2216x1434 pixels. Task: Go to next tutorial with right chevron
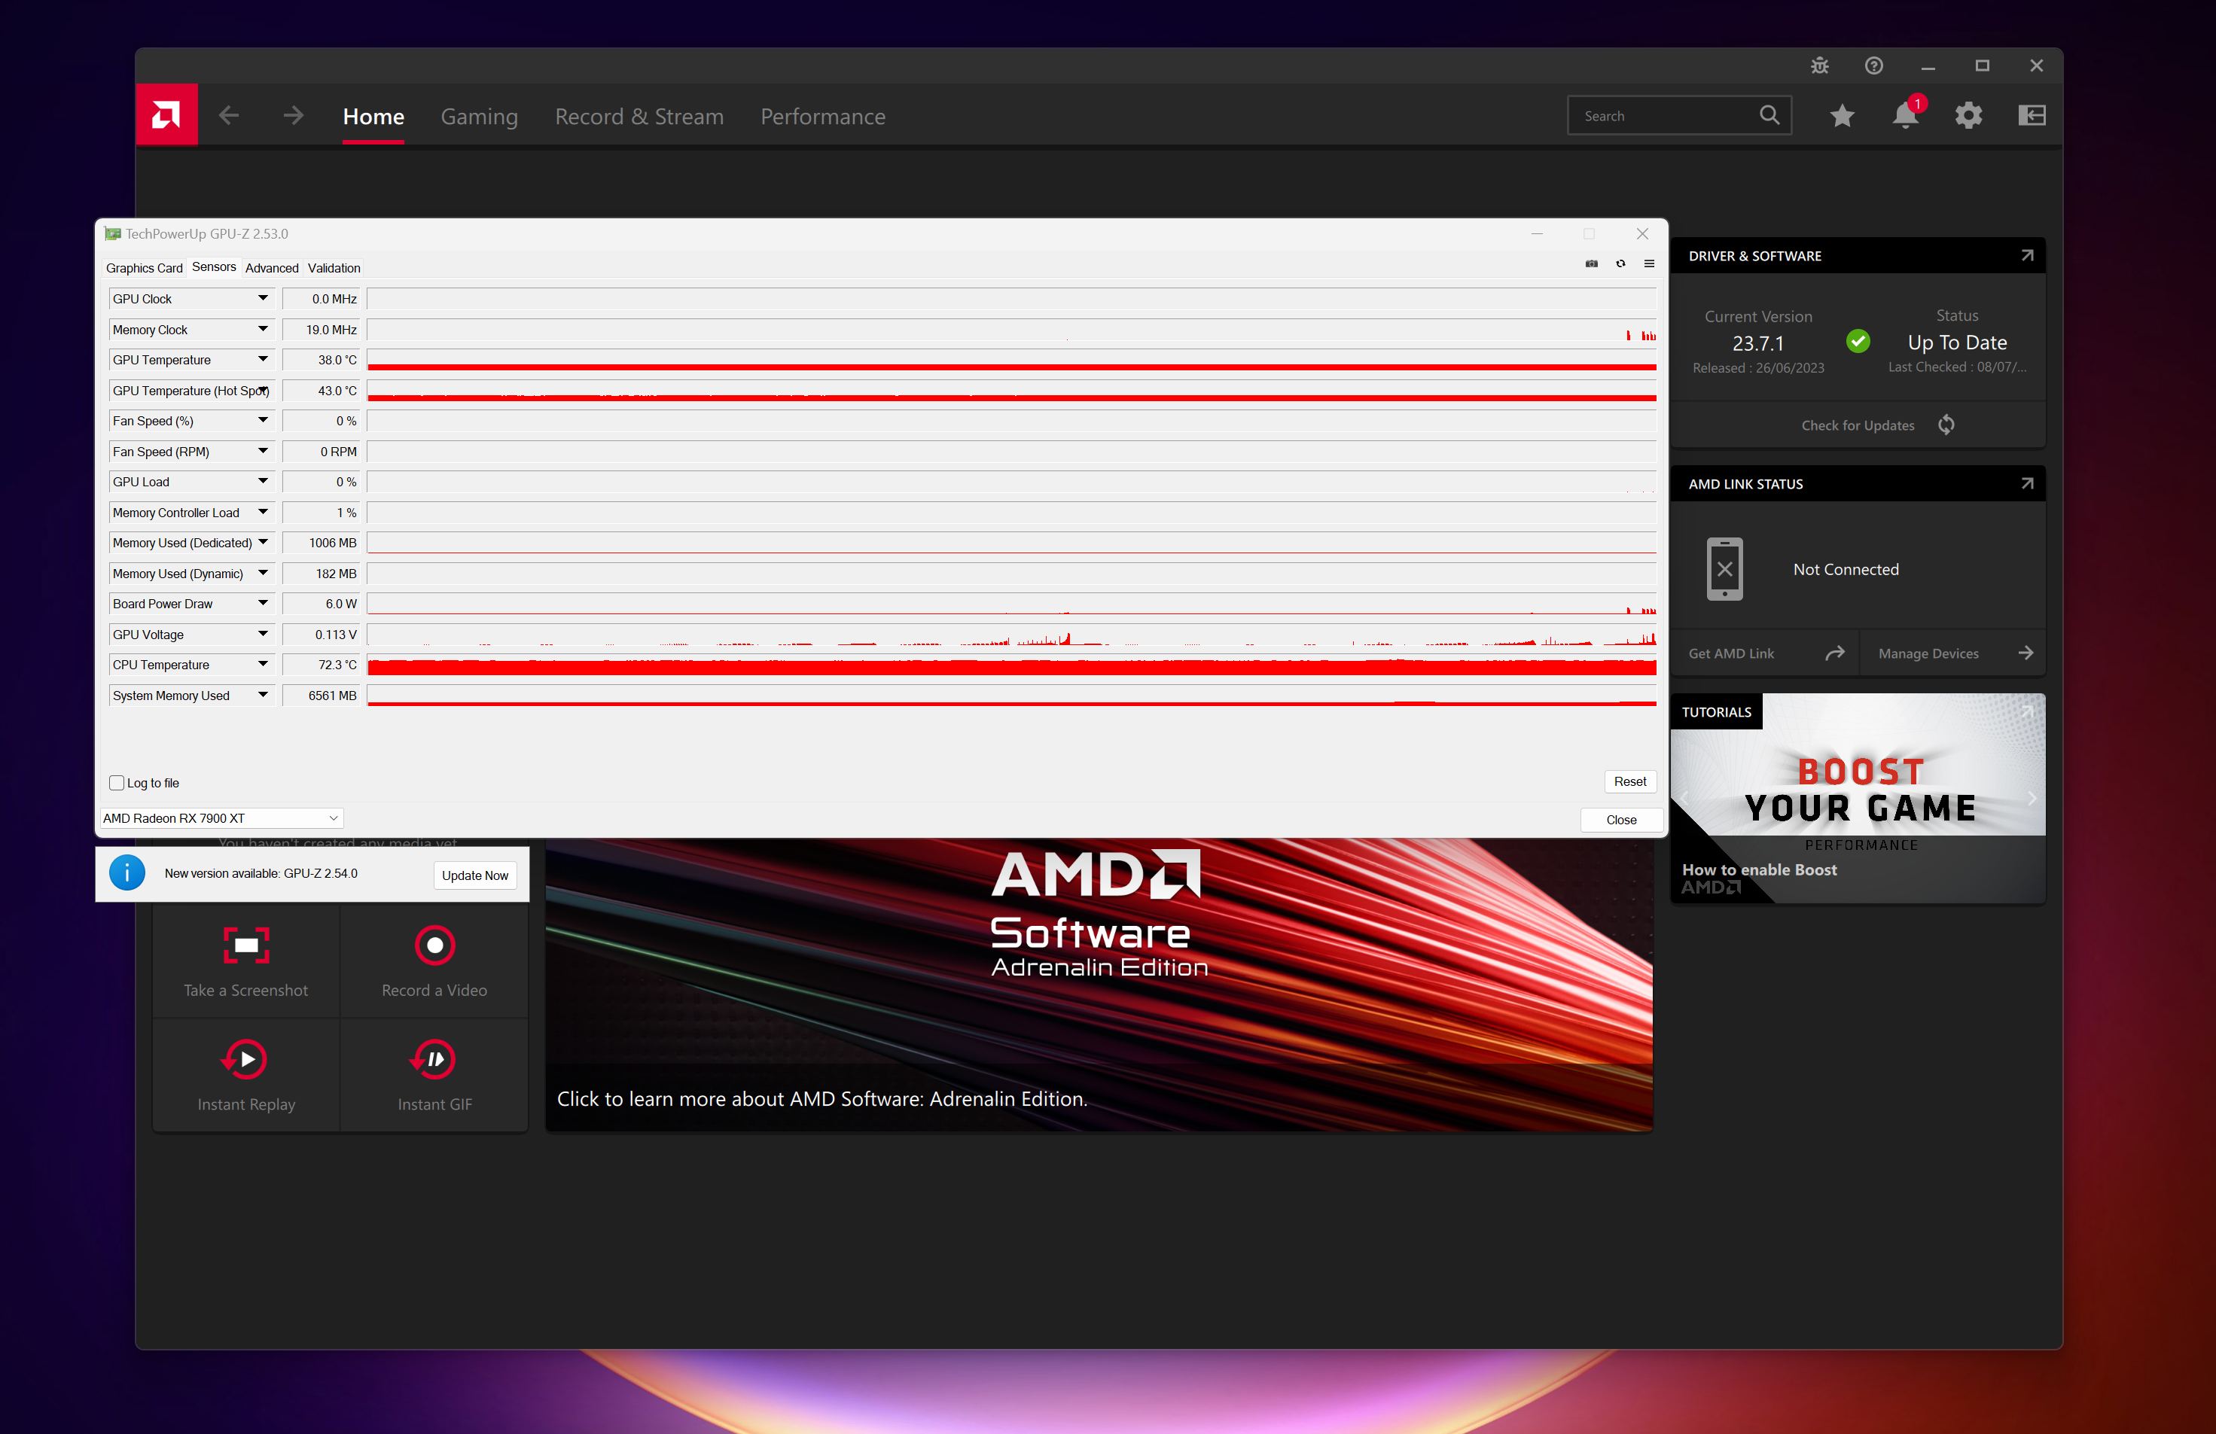pos(2032,799)
